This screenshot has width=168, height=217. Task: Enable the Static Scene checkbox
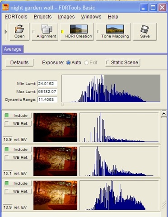click(x=107, y=62)
